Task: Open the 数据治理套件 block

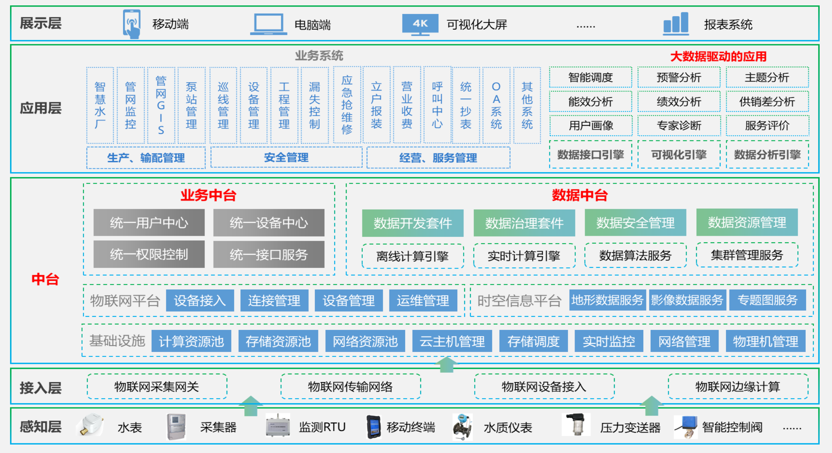Action: tap(524, 223)
